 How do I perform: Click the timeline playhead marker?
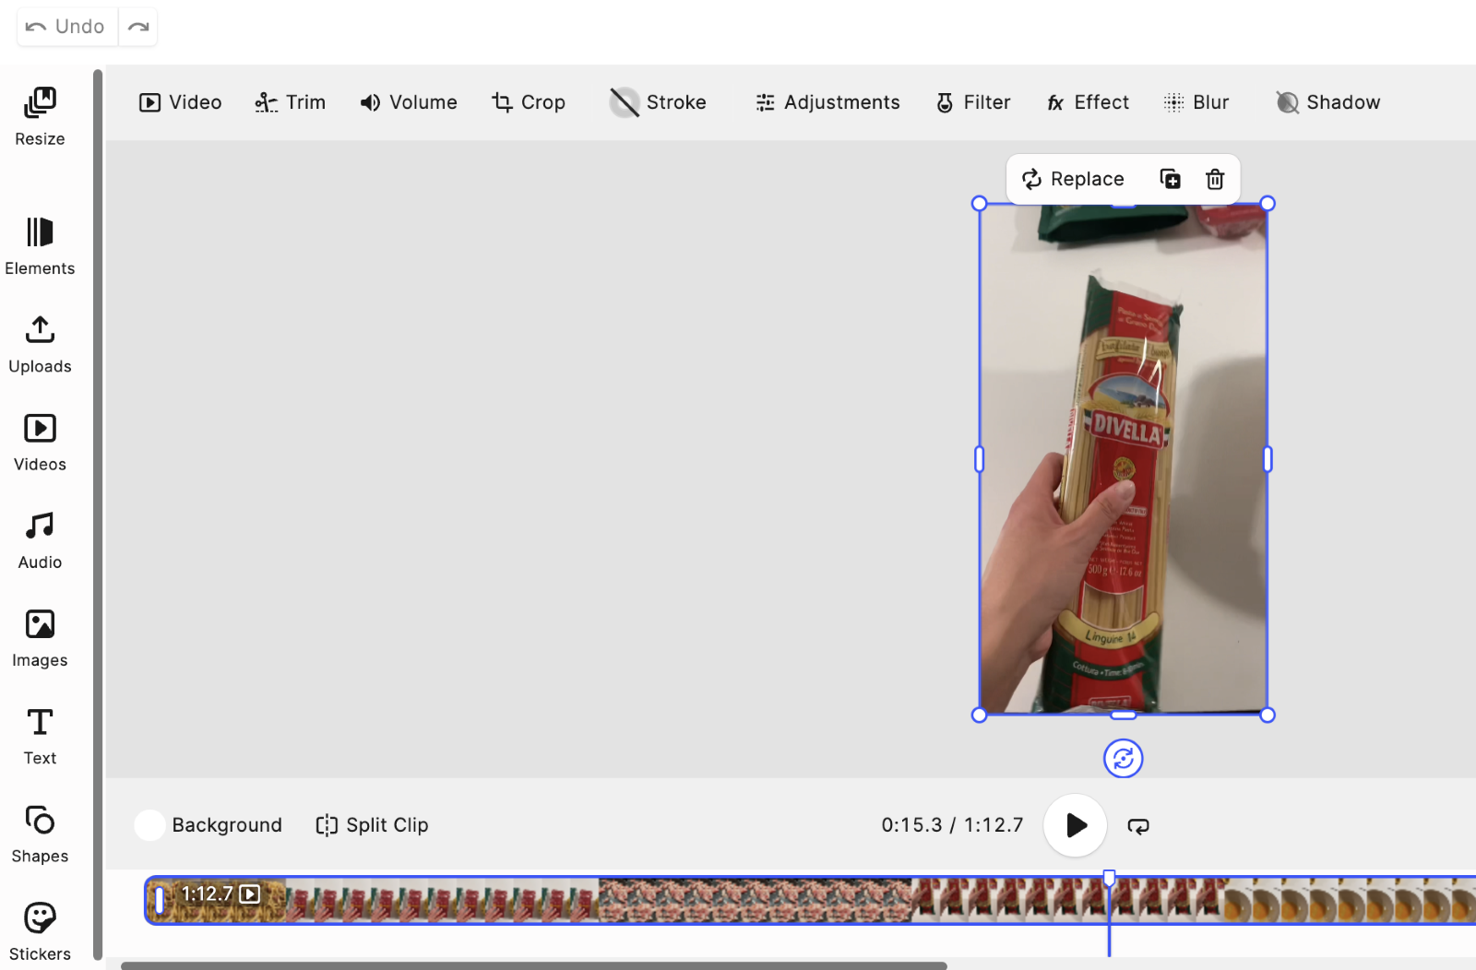point(1110,878)
